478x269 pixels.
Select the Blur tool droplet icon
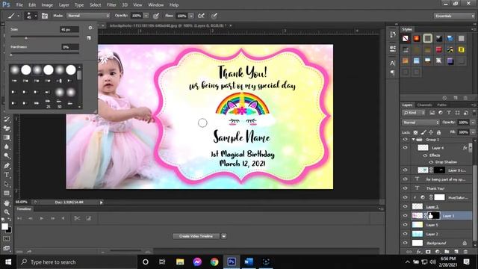[7, 146]
